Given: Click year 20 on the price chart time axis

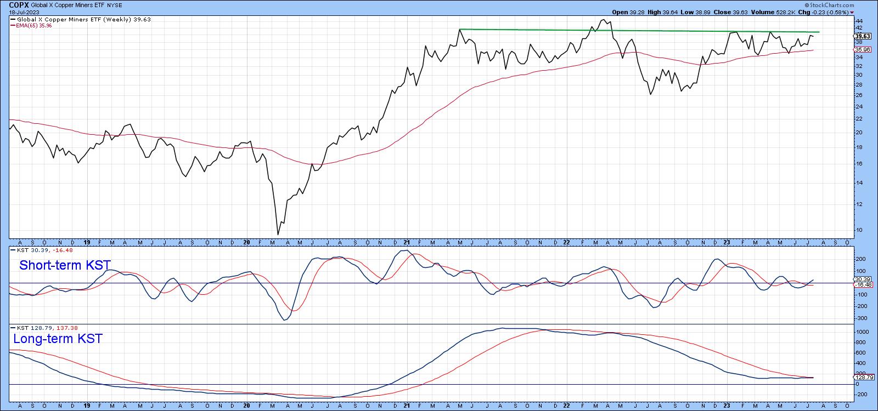Looking at the screenshot, I should point(246,242).
